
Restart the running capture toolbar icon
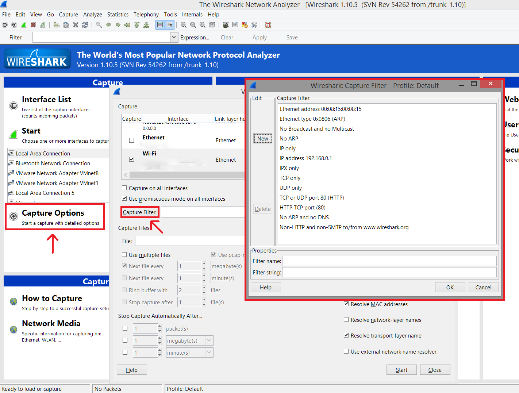[43, 25]
